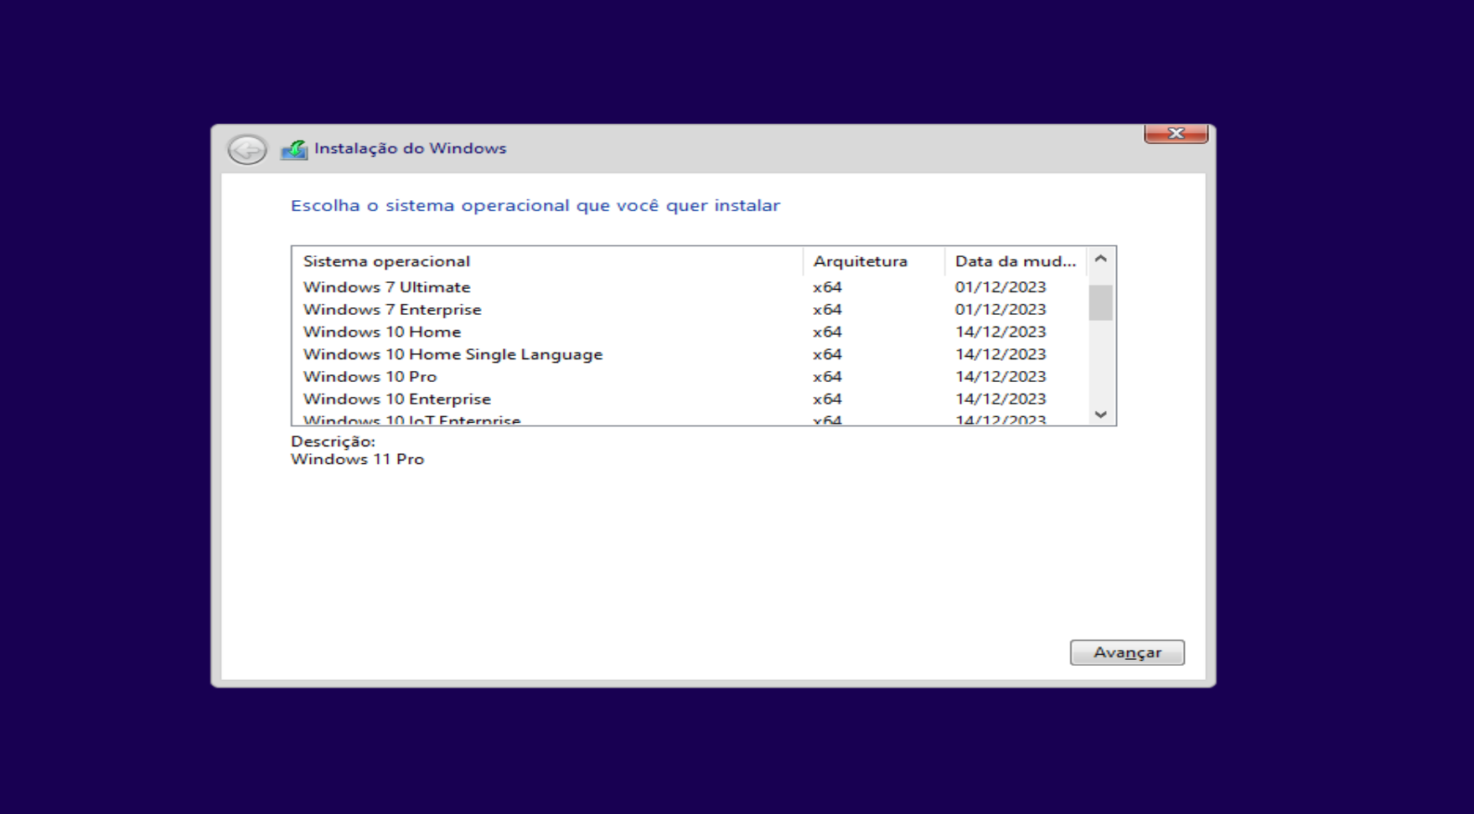The height and width of the screenshot is (814, 1474).
Task: Select Windows 7 Ultimate from the list
Action: 386,286
